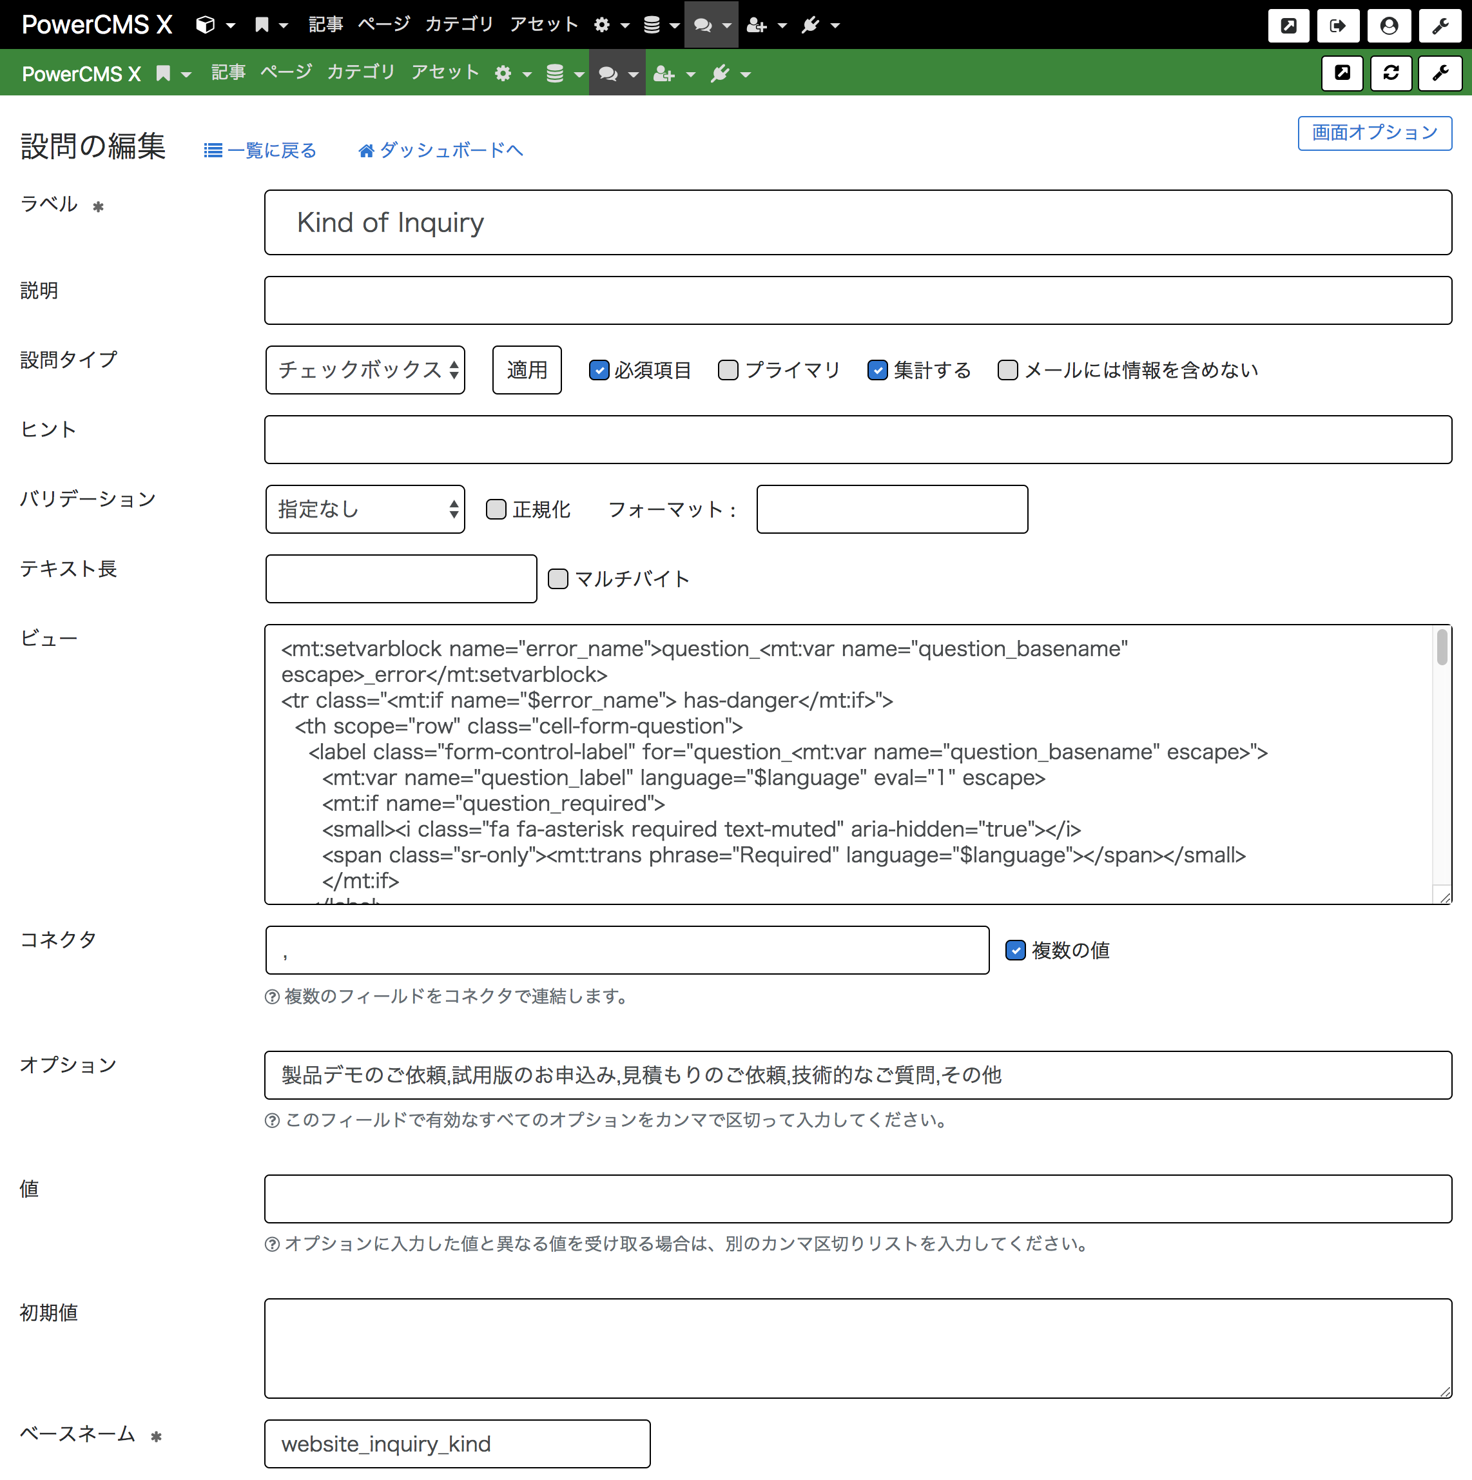Open the database stack menu in black bar
1472x1480 pixels.
(x=661, y=24)
